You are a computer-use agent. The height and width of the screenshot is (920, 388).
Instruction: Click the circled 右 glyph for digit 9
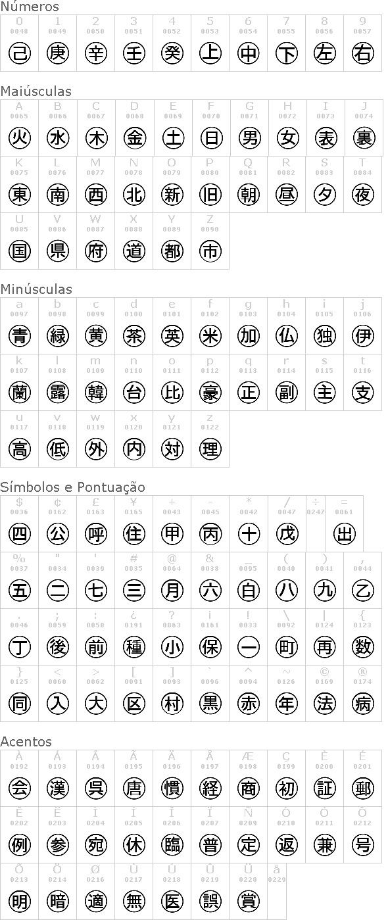[362, 53]
